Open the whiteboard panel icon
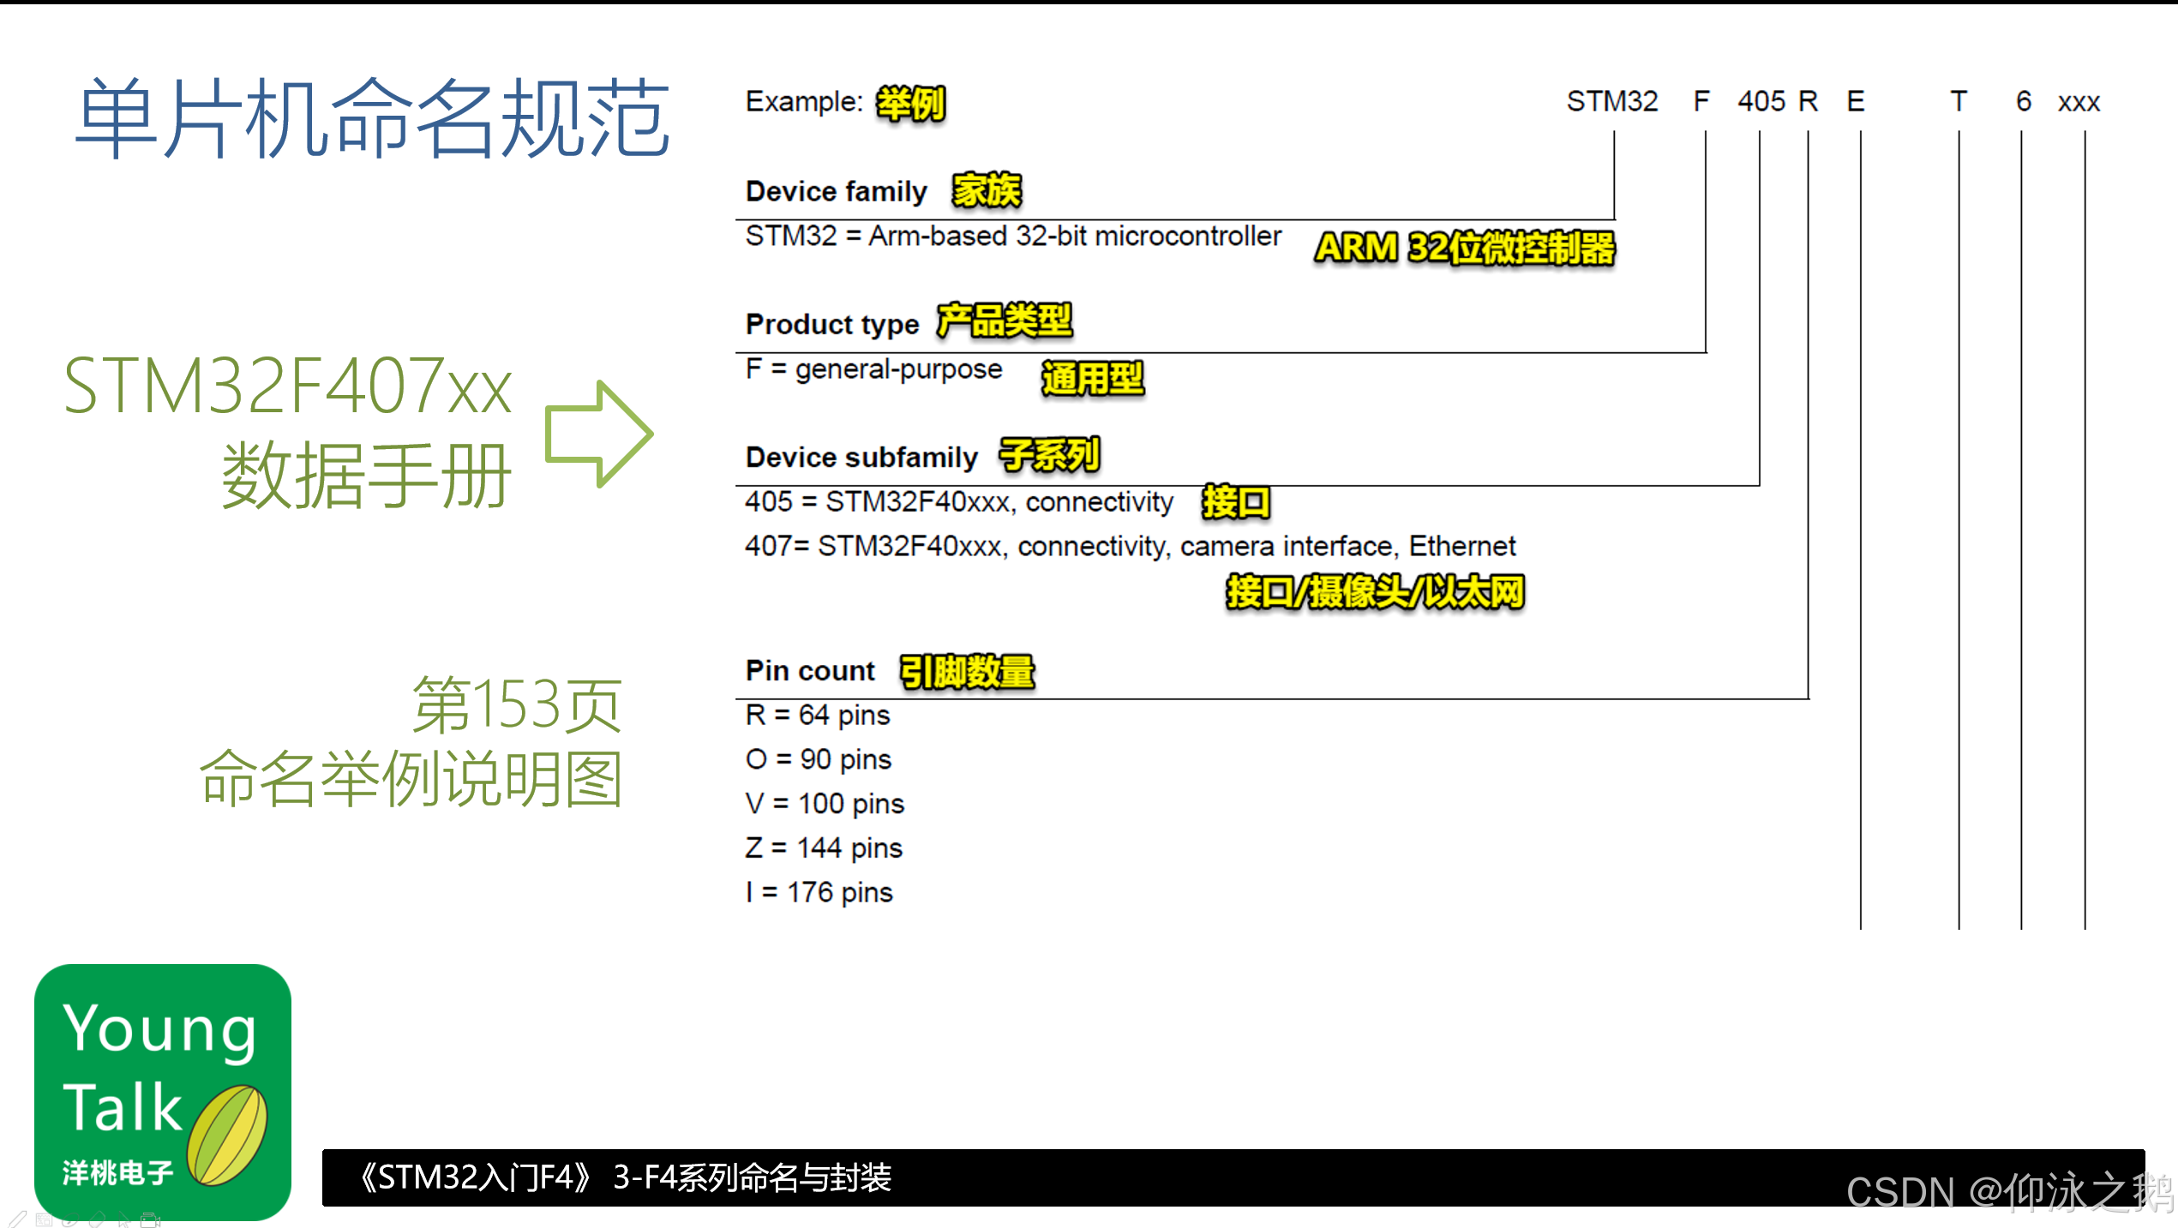Screen dimensions: 2178x1228 click(x=44, y=1220)
